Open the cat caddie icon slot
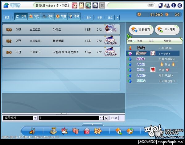The width and height of the screenshot is (185, 145). point(81,6)
